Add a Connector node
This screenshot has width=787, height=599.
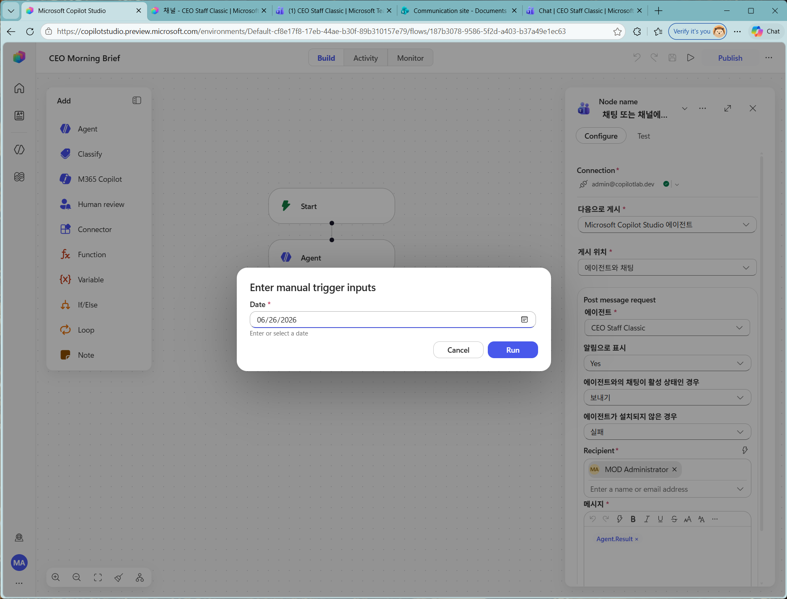[99, 230]
